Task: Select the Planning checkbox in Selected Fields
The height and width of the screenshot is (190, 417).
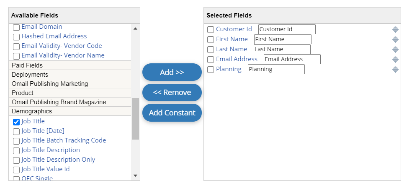Action: click(x=211, y=70)
